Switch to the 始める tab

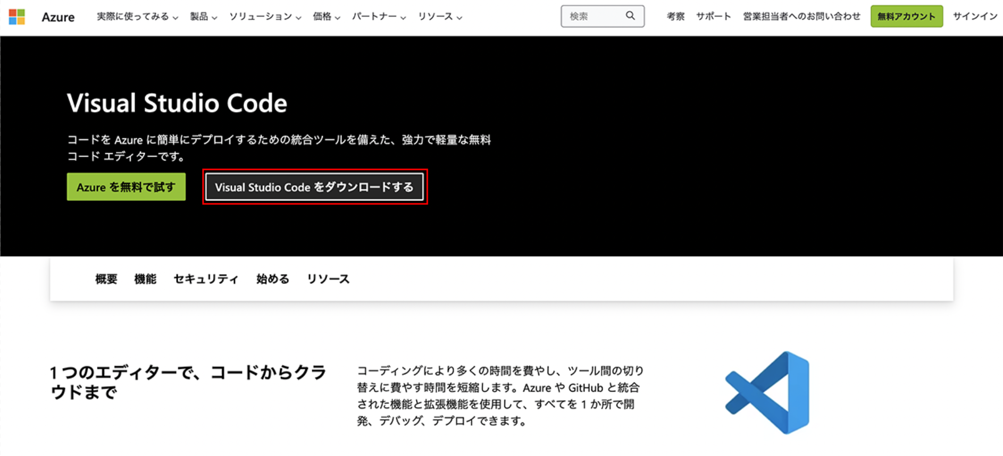(273, 279)
